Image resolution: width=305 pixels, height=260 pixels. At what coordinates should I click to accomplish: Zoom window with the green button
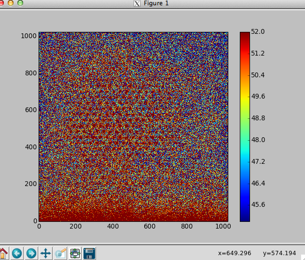(x=20, y=3)
